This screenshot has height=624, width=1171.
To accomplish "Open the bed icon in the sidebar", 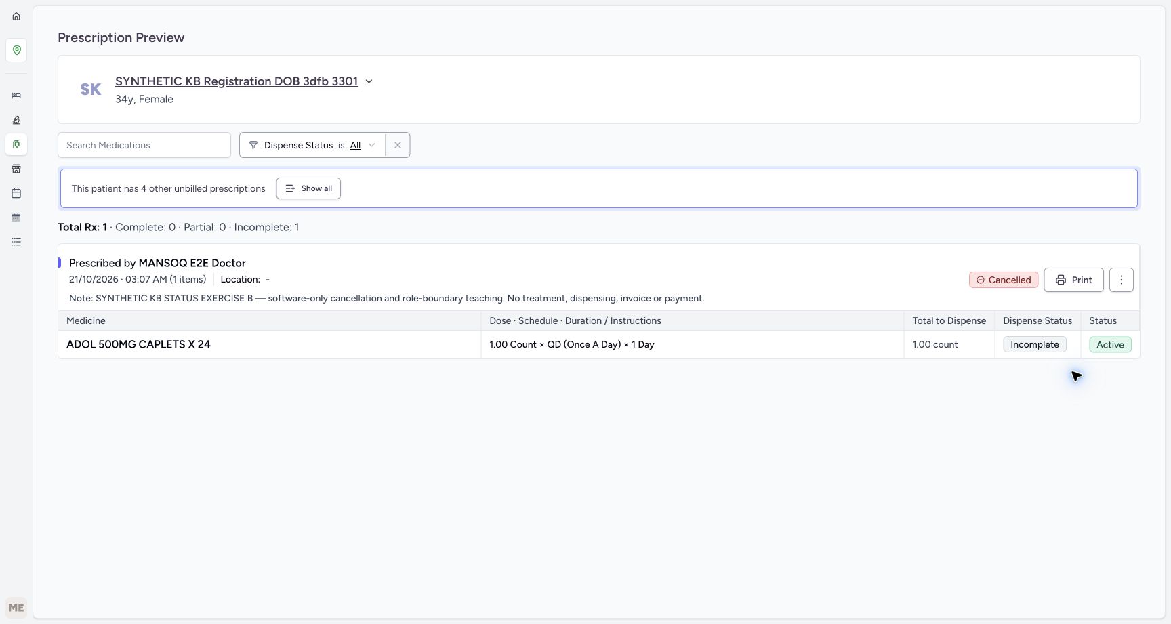I will pyautogui.click(x=16, y=96).
